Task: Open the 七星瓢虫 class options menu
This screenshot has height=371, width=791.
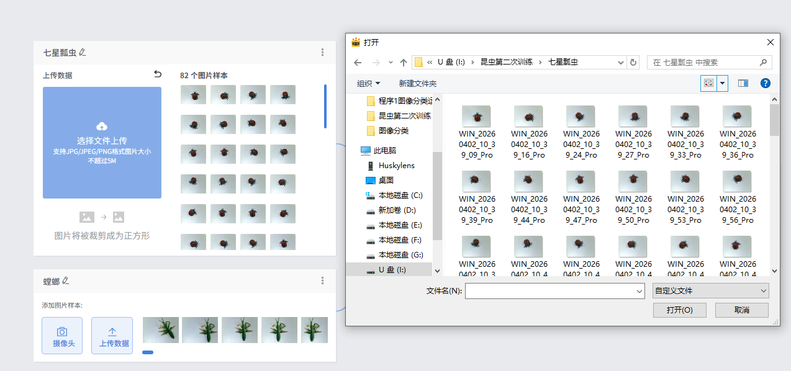Action: point(322,53)
